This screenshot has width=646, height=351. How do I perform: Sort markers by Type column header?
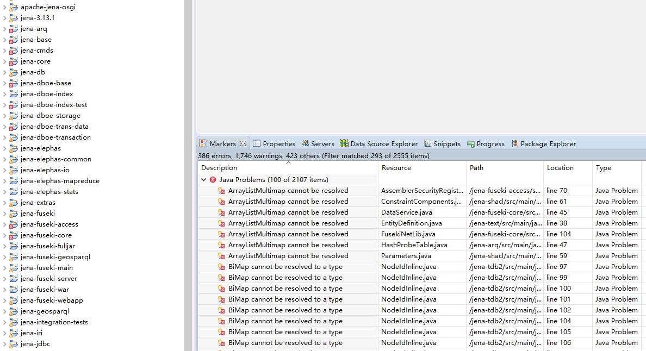click(x=617, y=168)
